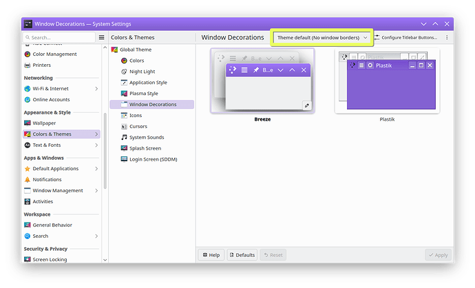Click the Login Screen (SDDM) icon
The width and height of the screenshot is (475, 288).
click(x=124, y=159)
